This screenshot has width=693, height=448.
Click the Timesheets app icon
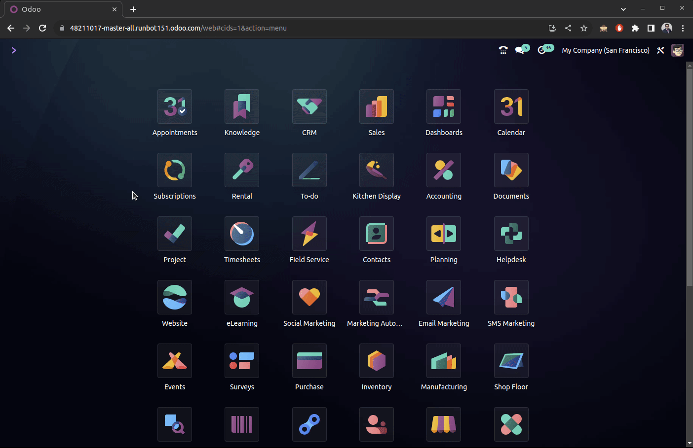[242, 234]
